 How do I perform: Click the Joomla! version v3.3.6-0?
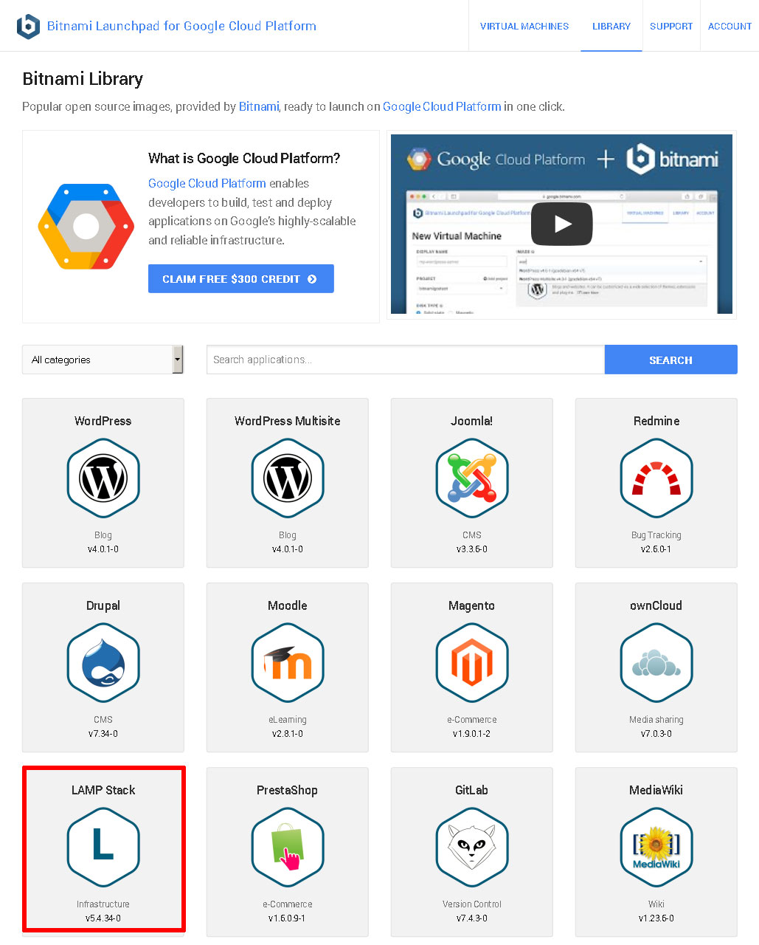tap(472, 549)
